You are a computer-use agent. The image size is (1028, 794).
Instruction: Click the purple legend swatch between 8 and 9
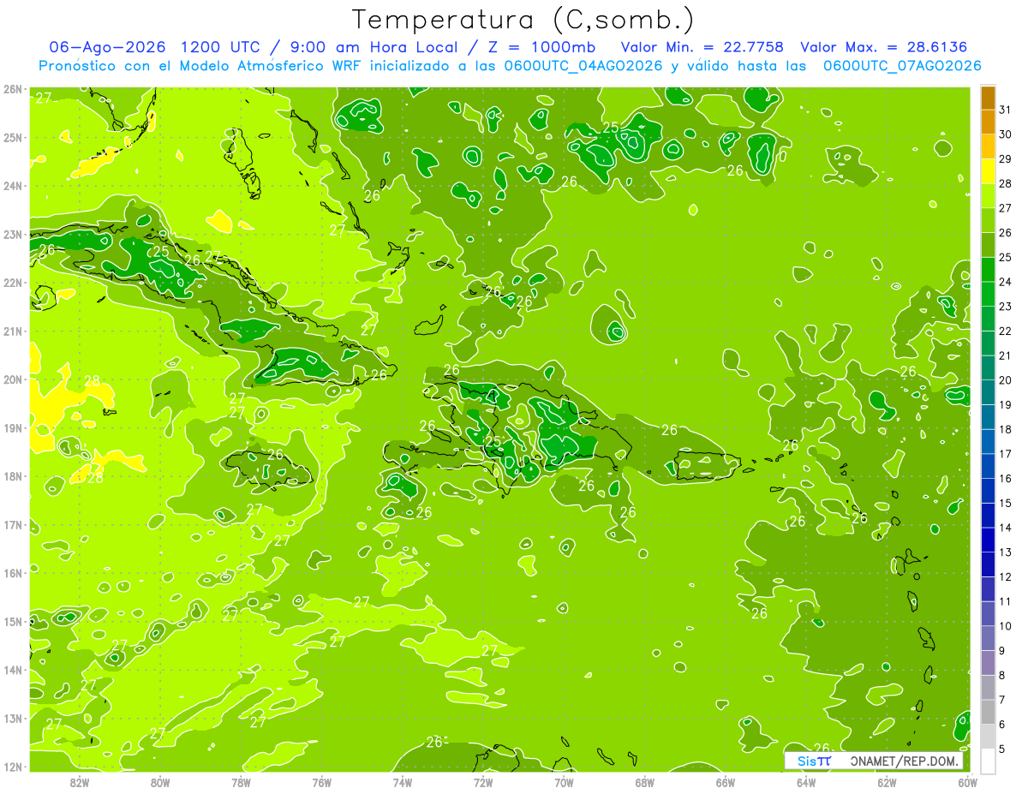tap(988, 663)
